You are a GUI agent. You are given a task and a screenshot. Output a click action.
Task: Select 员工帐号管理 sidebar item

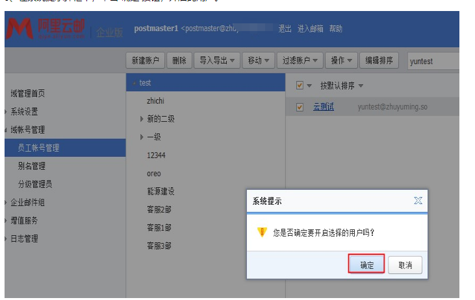pyautogui.click(x=65, y=148)
